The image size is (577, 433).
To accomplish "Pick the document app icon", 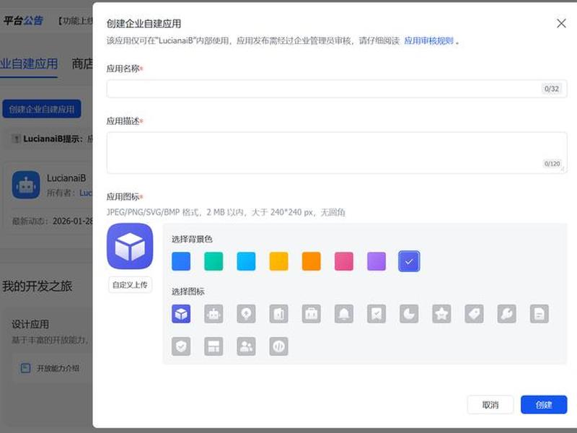I will tap(539, 314).
